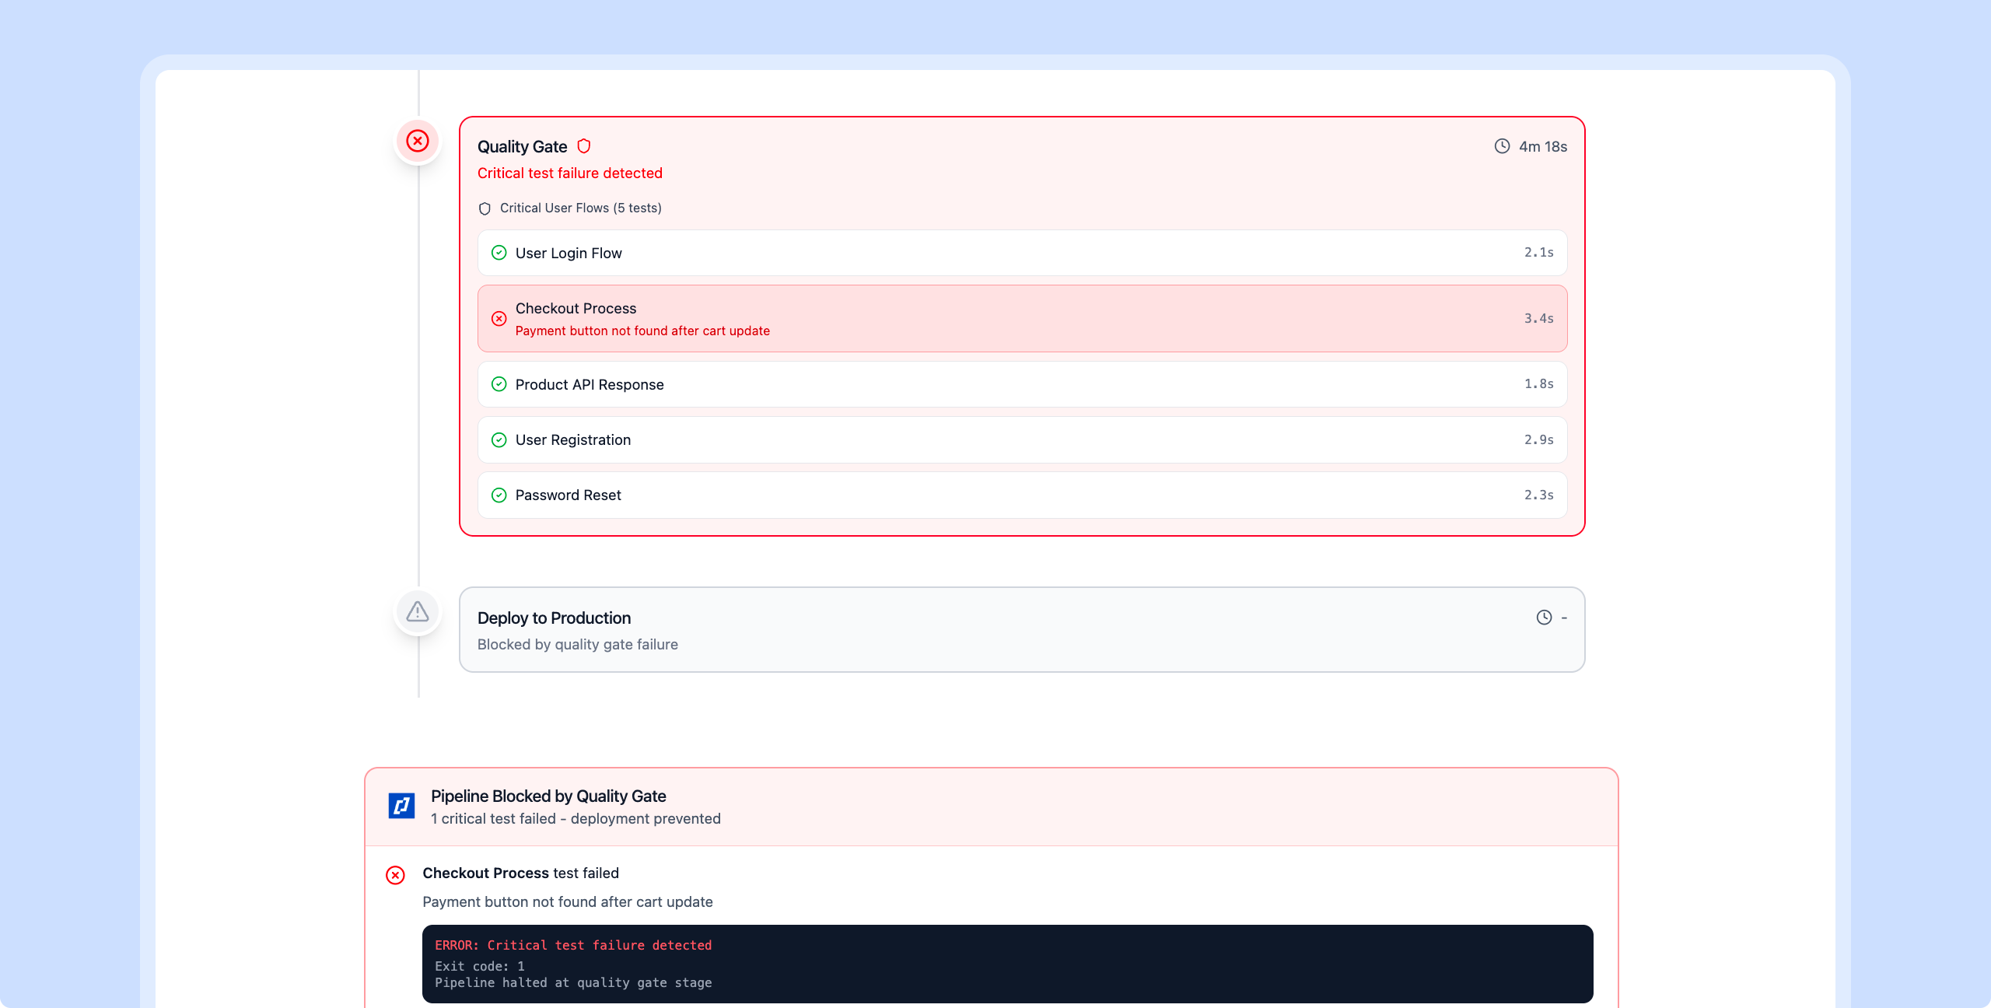This screenshot has height=1008, width=1991.
Task: Click the red failed Quality Gate stage marker
Action: pyautogui.click(x=418, y=141)
